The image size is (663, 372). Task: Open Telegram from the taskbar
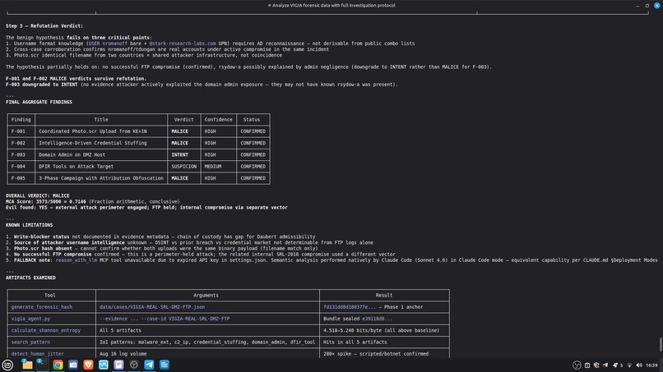click(149, 365)
